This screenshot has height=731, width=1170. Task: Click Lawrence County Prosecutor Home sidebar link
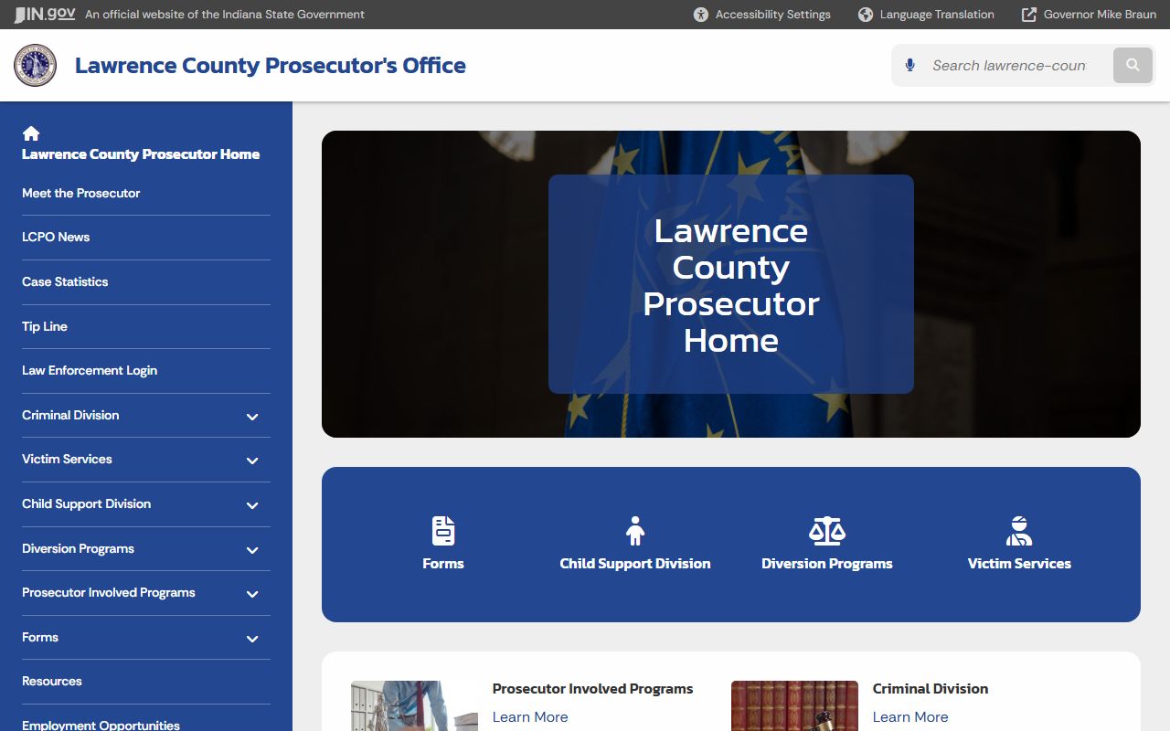tap(141, 154)
